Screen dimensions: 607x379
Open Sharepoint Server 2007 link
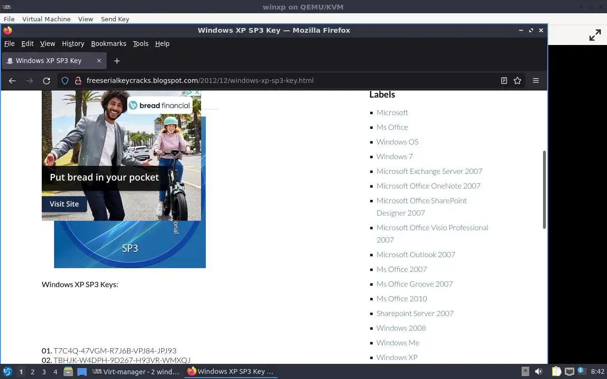coord(415,313)
